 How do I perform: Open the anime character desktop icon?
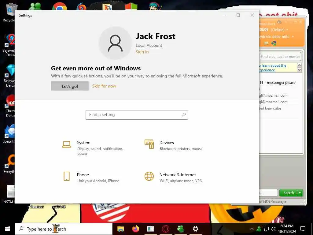(x=155, y=6)
